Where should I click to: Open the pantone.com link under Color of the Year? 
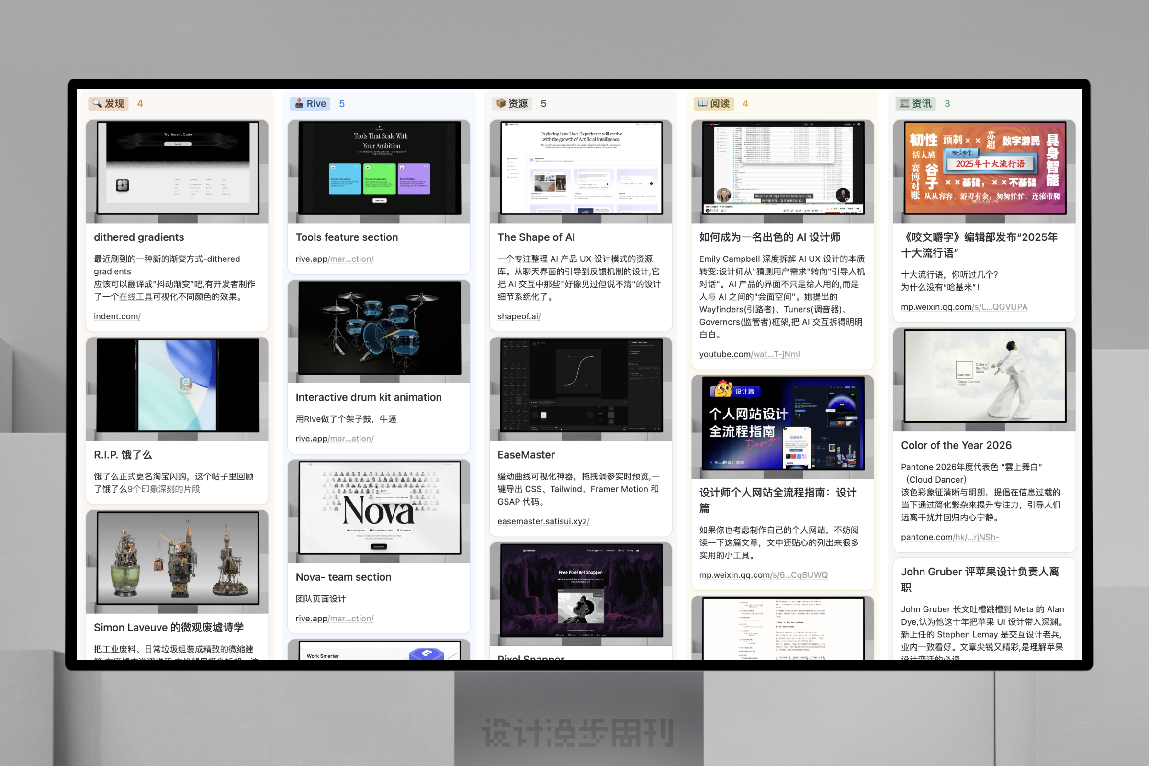(950, 537)
